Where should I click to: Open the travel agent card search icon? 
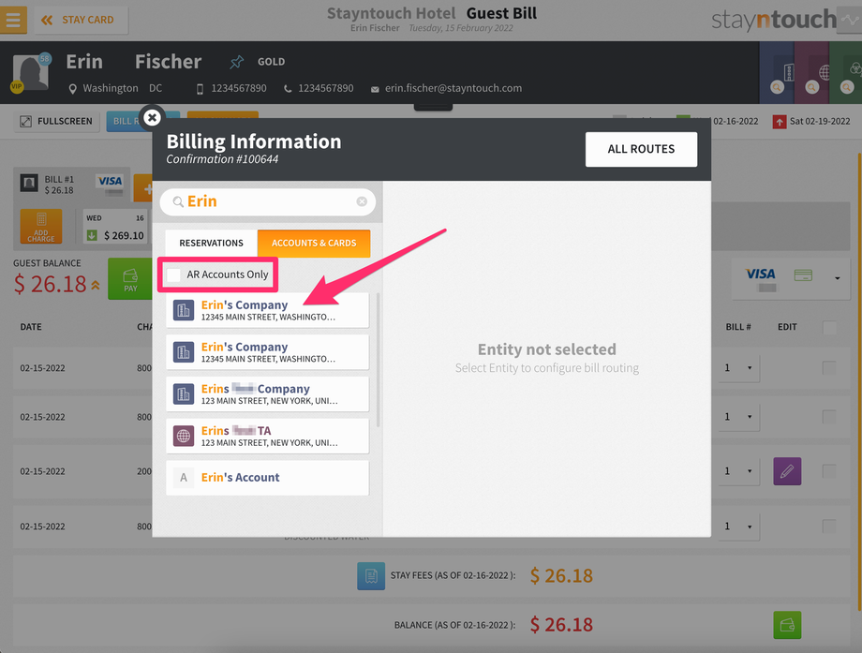coord(812,87)
